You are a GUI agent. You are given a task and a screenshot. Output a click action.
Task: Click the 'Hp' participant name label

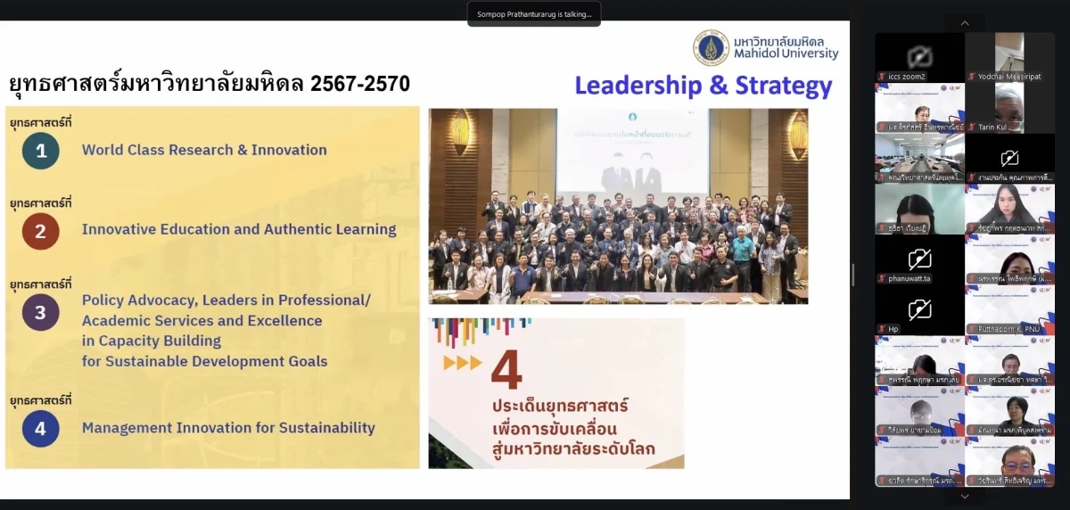(x=893, y=329)
